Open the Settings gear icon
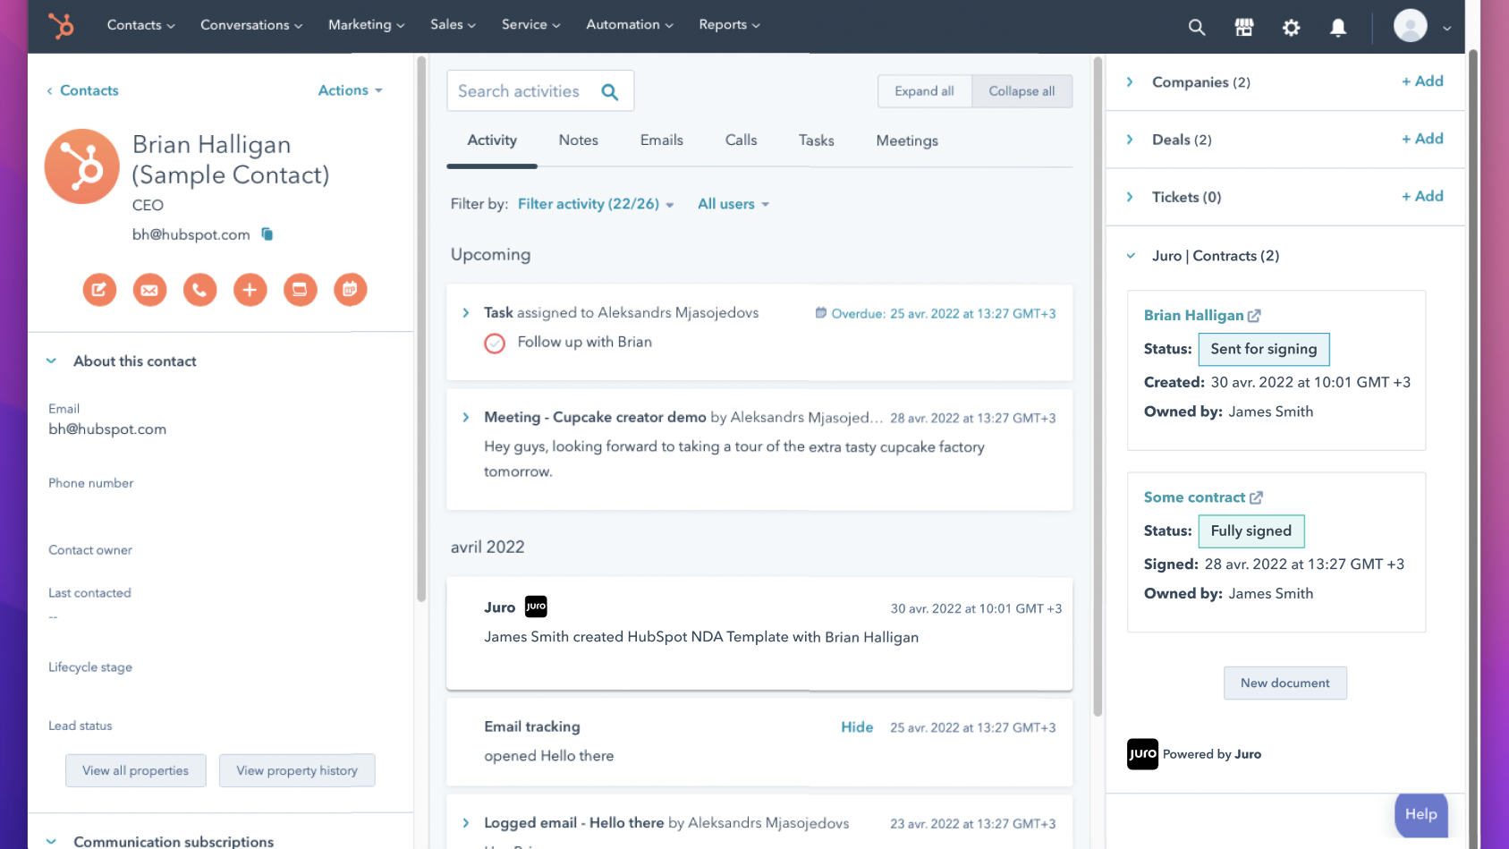The width and height of the screenshot is (1509, 849). (x=1291, y=27)
